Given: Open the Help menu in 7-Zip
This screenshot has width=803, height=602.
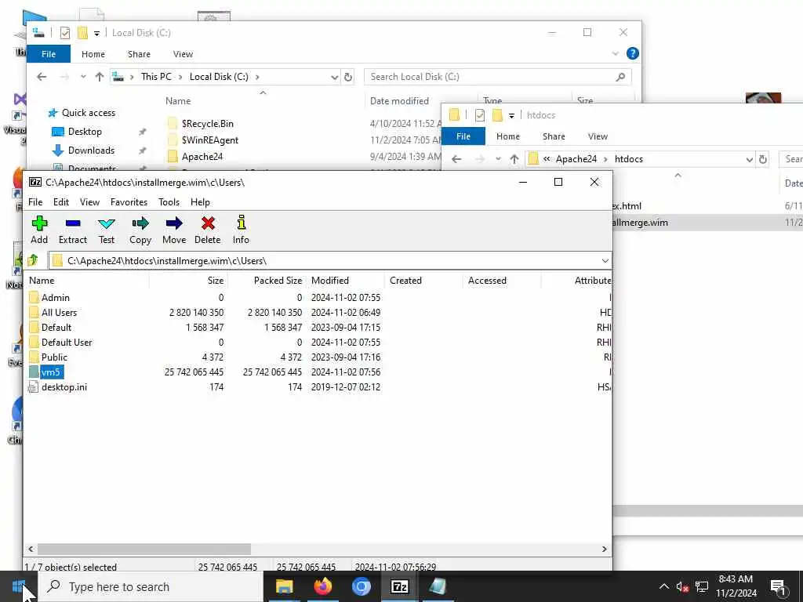Looking at the screenshot, I should 200,202.
